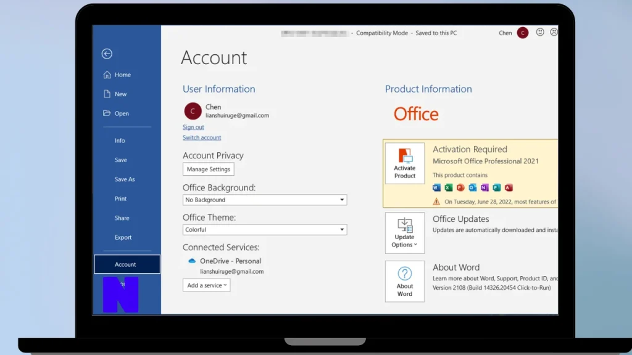Click the Compatibility Mode title text
632x355 pixels.
pos(382,33)
